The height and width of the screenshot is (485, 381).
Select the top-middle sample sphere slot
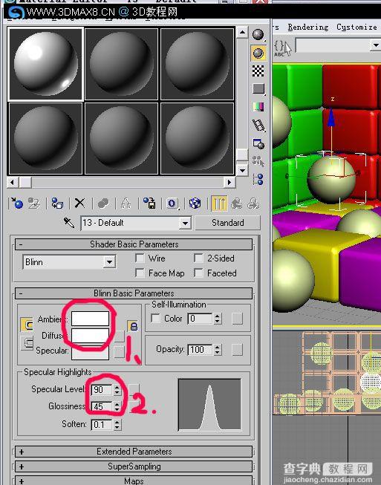click(121, 65)
